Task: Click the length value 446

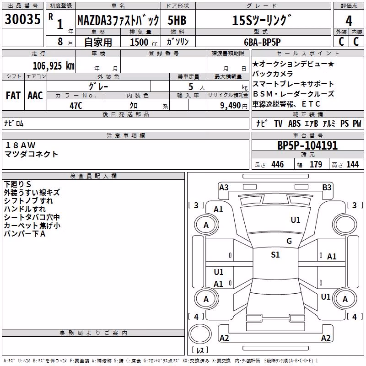Action: click(278, 165)
